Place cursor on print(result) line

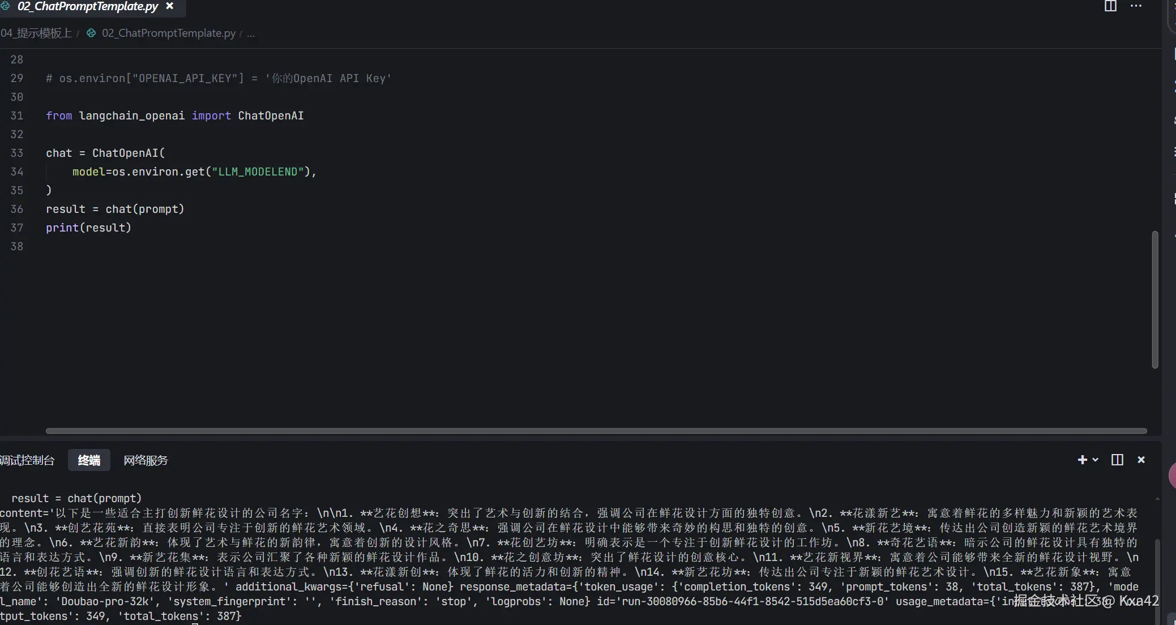coord(88,228)
